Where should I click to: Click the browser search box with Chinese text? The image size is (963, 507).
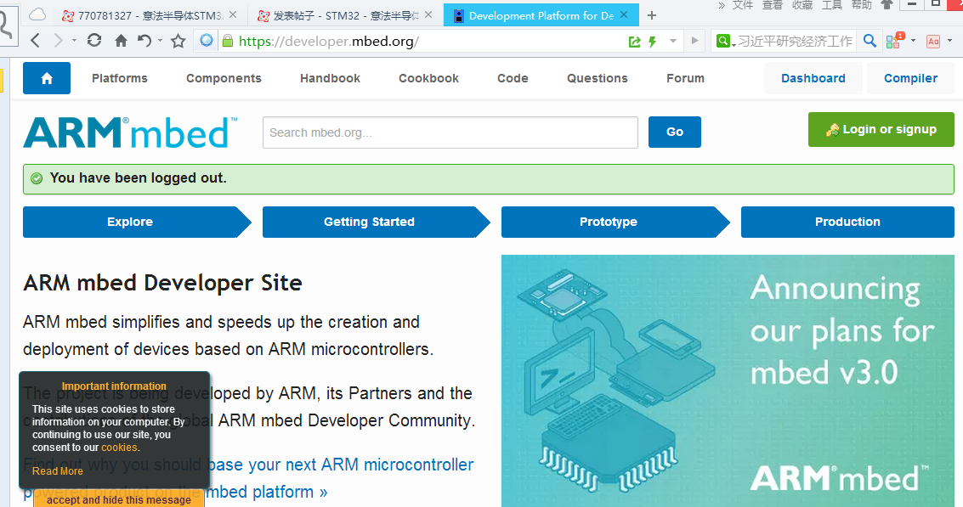click(x=796, y=41)
